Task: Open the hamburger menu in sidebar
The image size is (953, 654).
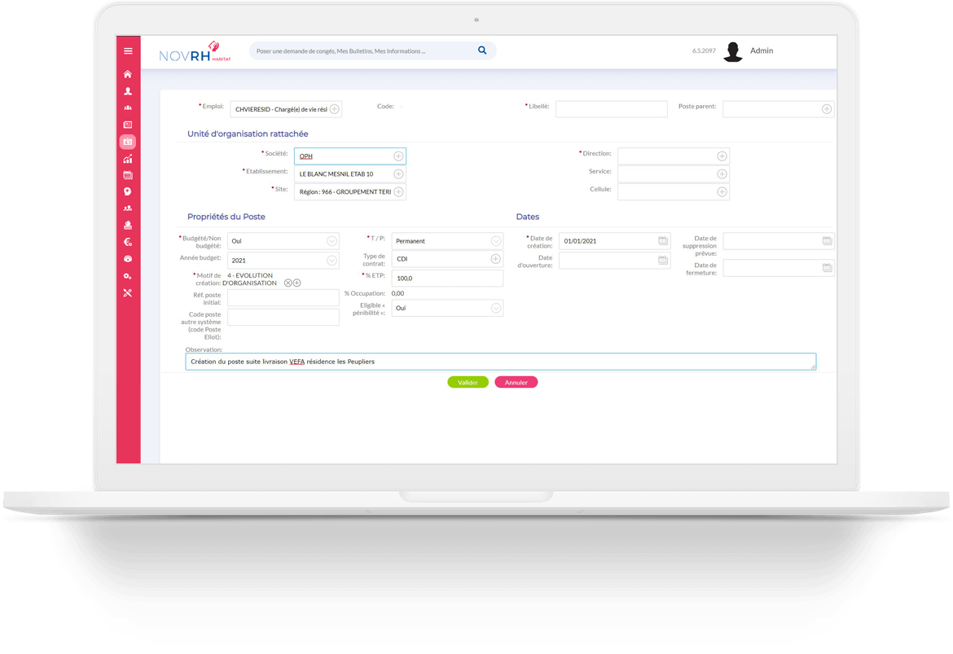Action: click(x=128, y=51)
